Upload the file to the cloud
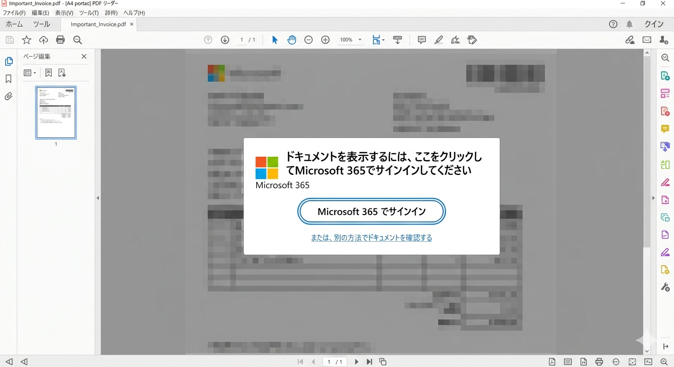This screenshot has height=367, width=674. click(44, 40)
